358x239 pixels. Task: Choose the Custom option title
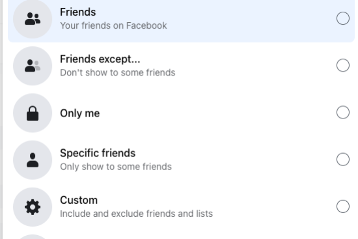coord(79,200)
